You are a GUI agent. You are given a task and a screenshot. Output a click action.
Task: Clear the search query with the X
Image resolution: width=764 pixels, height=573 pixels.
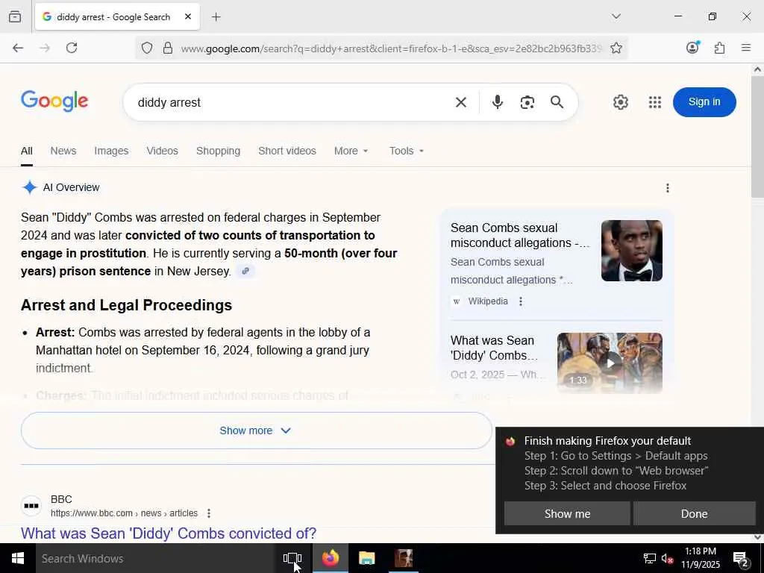(460, 102)
